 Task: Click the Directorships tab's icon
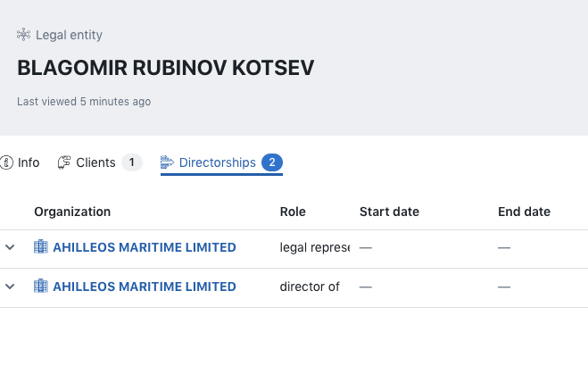(x=167, y=162)
